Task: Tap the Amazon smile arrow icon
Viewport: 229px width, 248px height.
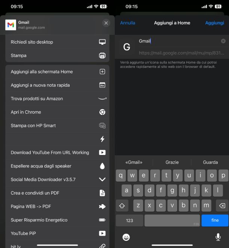Action: [x=102, y=99]
